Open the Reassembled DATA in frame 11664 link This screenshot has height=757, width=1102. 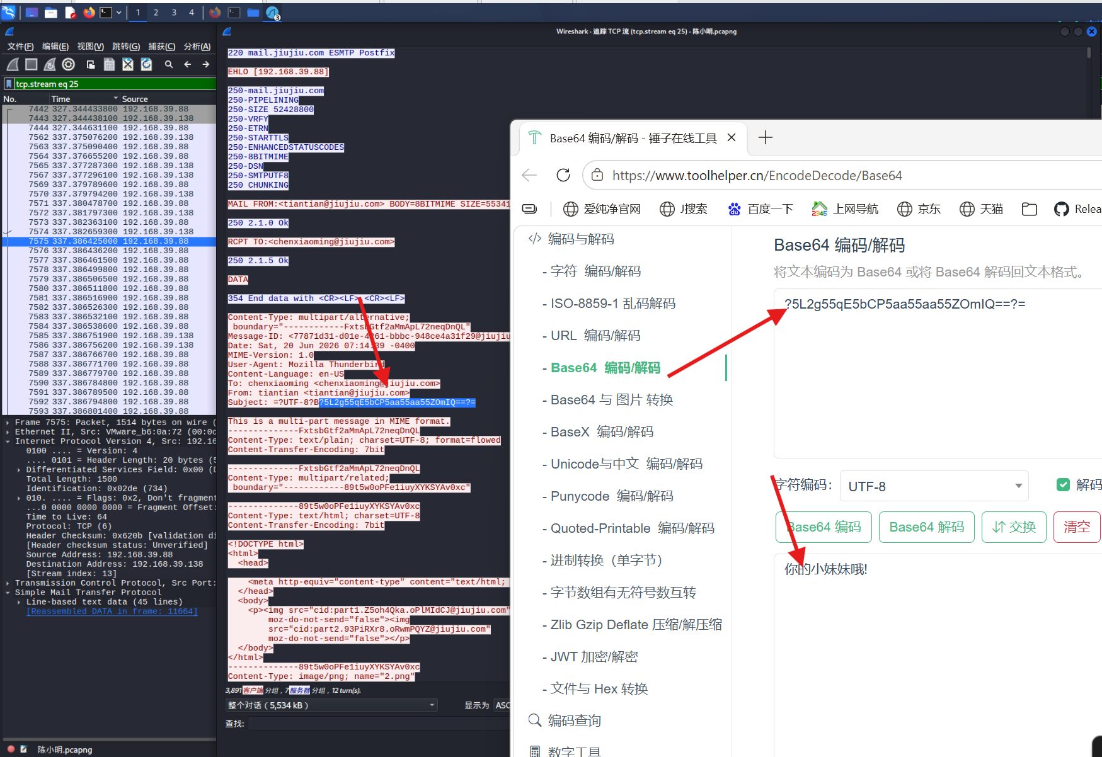point(112,612)
